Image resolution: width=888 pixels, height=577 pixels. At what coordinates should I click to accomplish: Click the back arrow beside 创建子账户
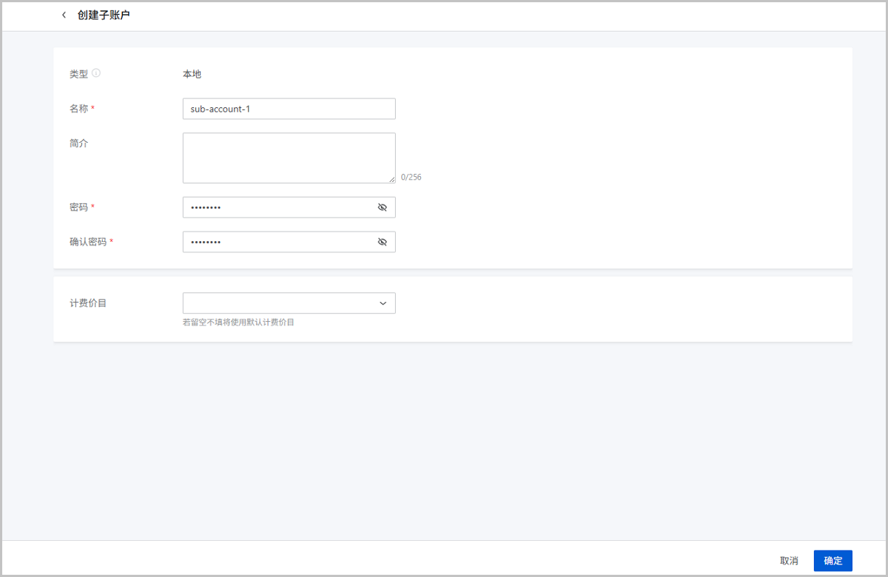click(64, 15)
